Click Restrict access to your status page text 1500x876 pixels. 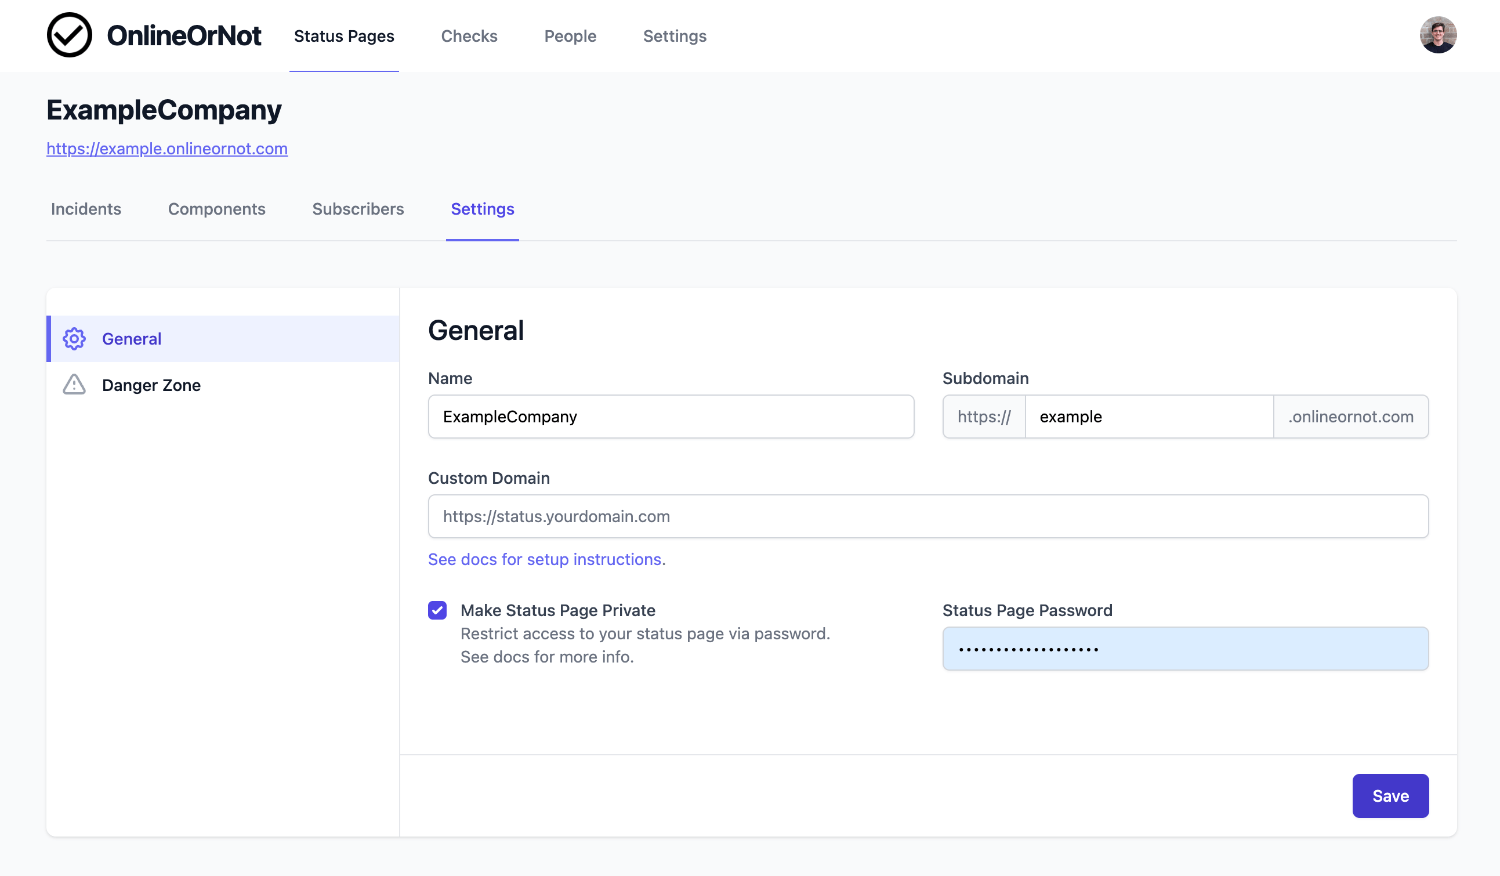[645, 633]
